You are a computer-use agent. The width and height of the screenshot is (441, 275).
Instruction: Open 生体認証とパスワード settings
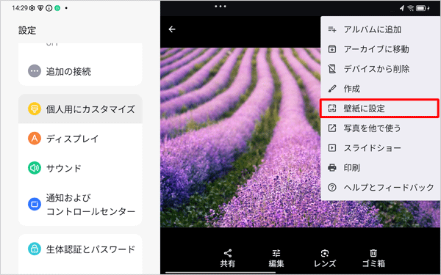click(x=80, y=249)
